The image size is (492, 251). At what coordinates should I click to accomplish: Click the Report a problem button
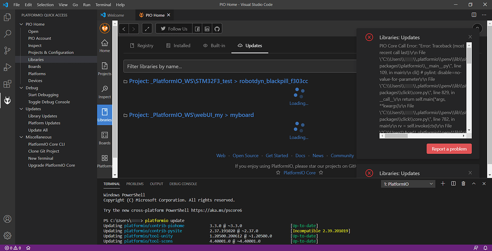tap(449, 149)
